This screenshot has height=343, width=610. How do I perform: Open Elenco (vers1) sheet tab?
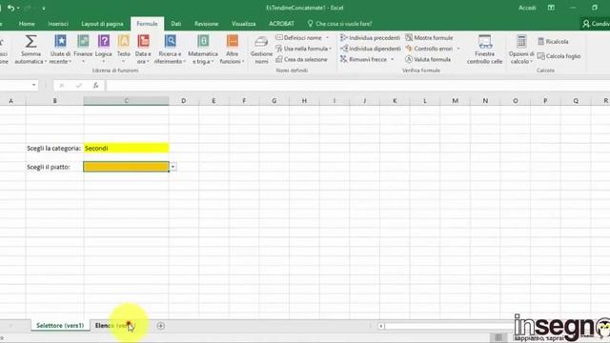click(114, 326)
